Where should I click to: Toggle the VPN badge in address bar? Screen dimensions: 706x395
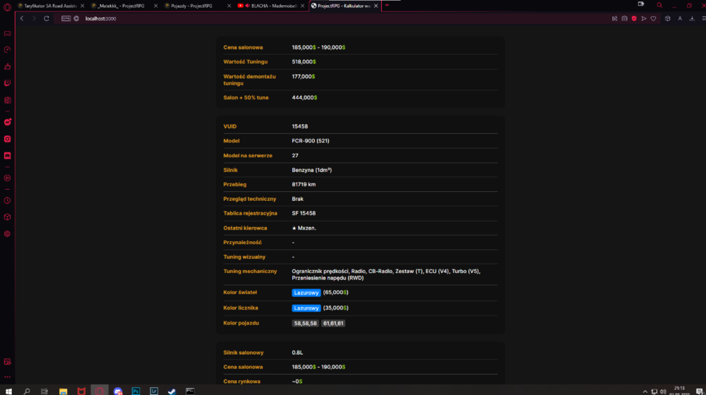tap(66, 18)
